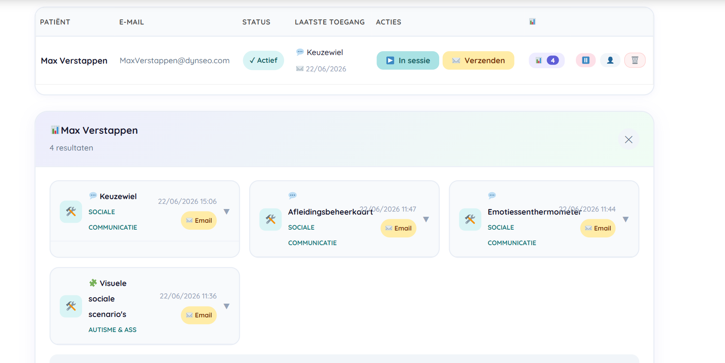Click the chart icon in table header
725x363 pixels.
[532, 22]
